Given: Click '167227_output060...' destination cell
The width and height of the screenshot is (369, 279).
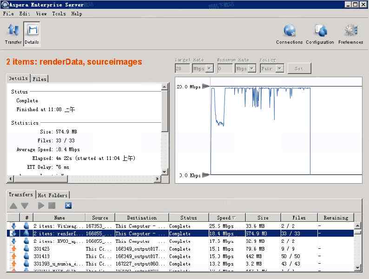Looking at the screenshot, I should pyautogui.click(x=141, y=264).
